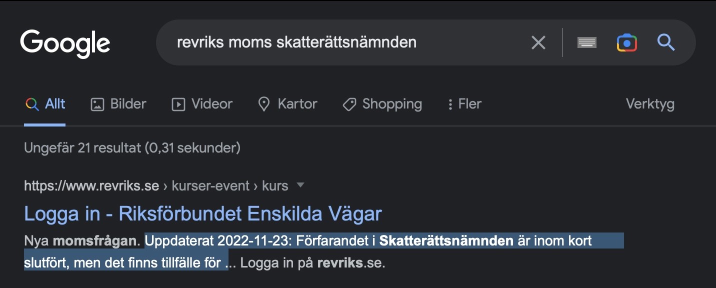
Task: Open Logga in - Riksförbundet Enskilda Vägar link
Action: (x=202, y=213)
